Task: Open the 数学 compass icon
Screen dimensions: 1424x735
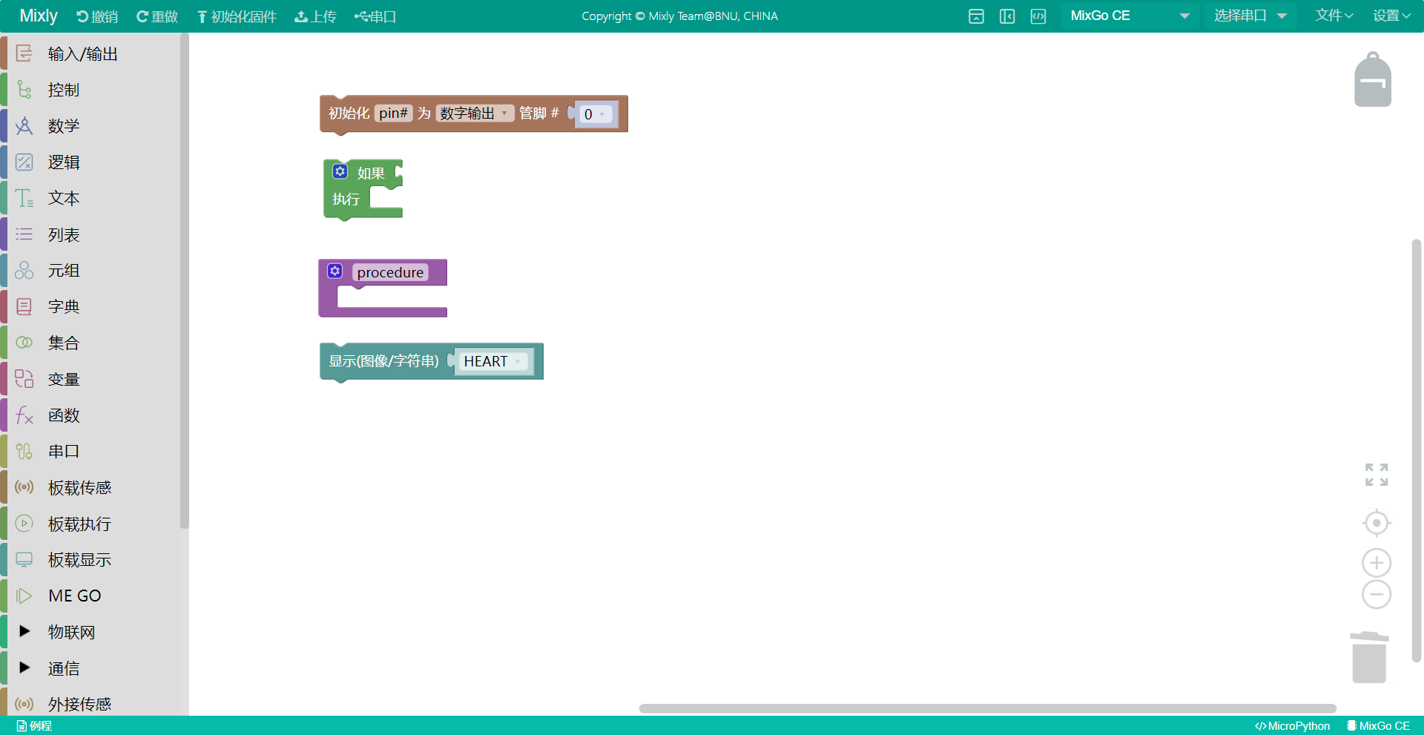Action: [x=24, y=126]
